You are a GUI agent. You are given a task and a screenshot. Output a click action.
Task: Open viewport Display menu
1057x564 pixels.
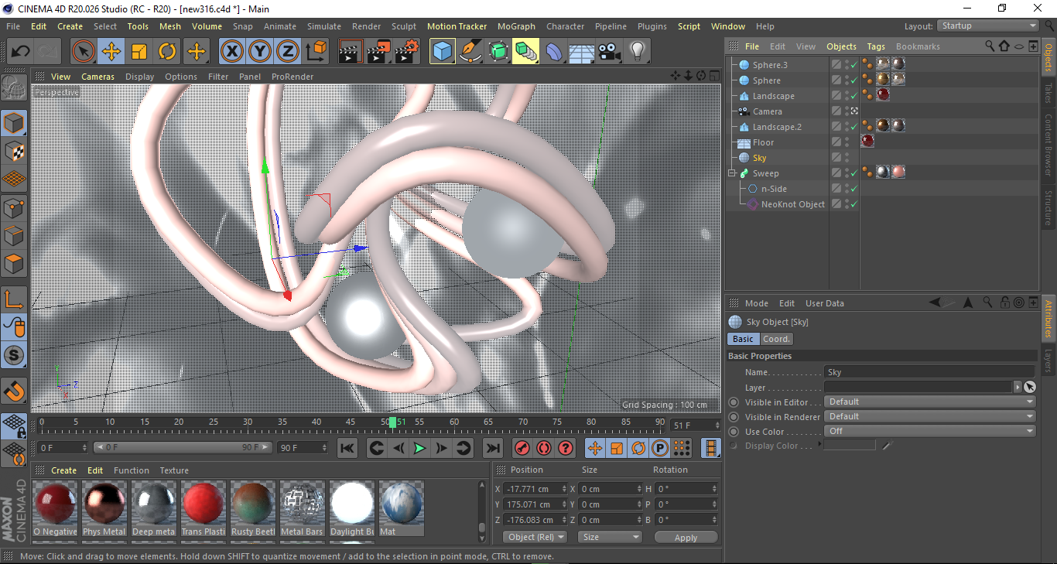click(140, 77)
